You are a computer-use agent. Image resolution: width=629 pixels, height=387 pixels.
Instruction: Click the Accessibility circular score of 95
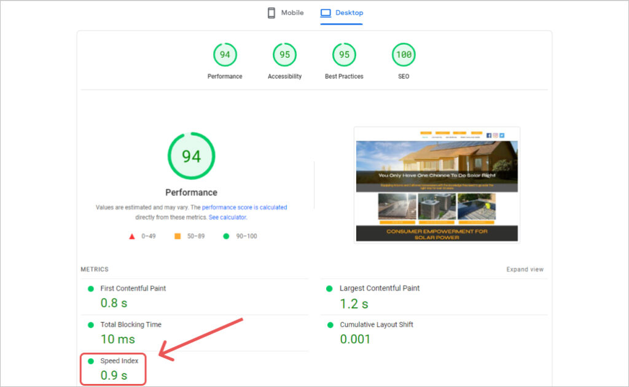[x=284, y=54]
